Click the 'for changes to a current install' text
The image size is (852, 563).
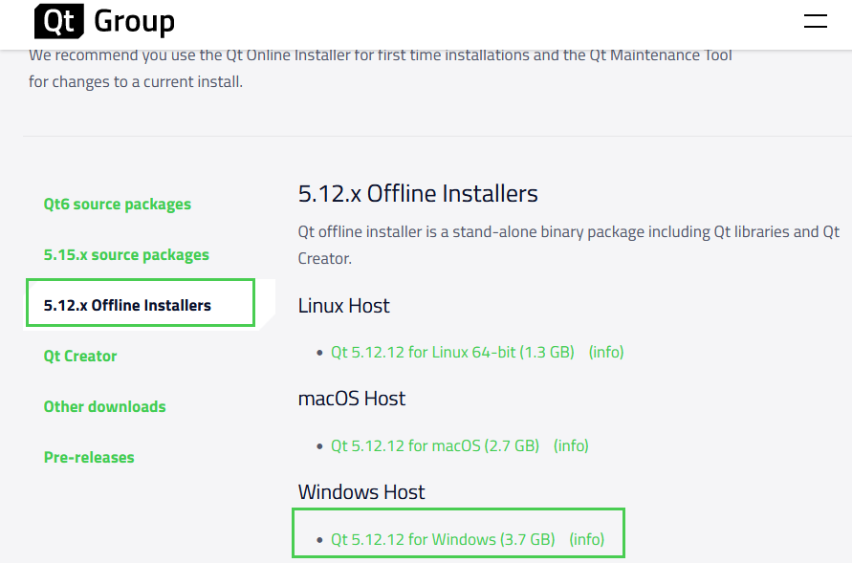click(135, 82)
